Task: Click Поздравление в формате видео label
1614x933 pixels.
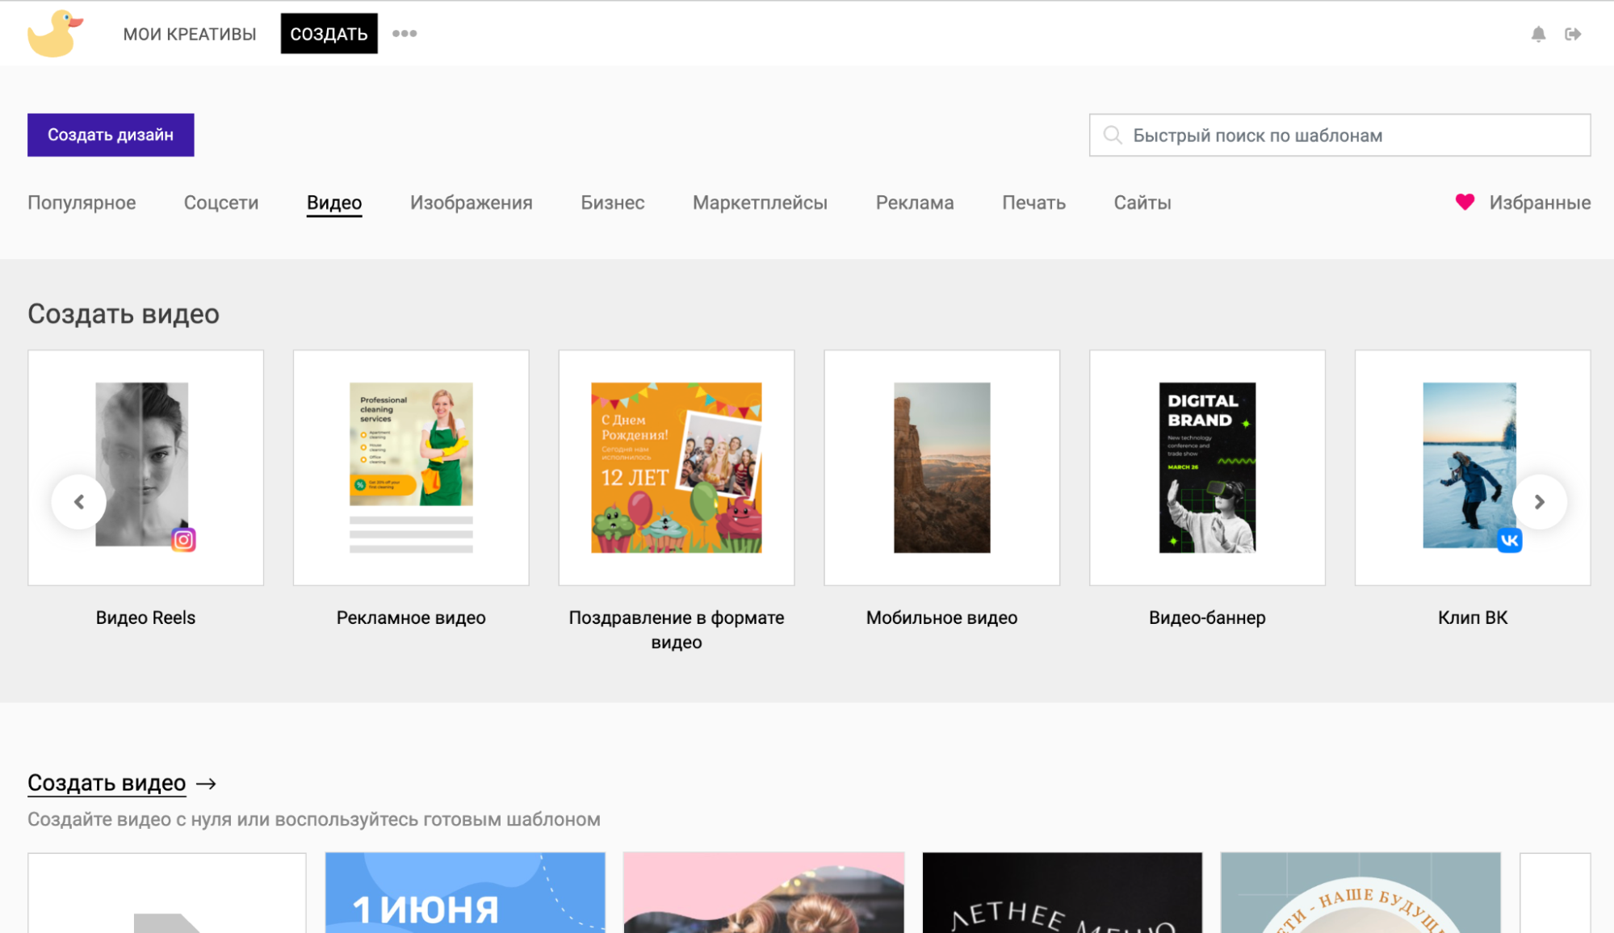Action: coord(677,630)
